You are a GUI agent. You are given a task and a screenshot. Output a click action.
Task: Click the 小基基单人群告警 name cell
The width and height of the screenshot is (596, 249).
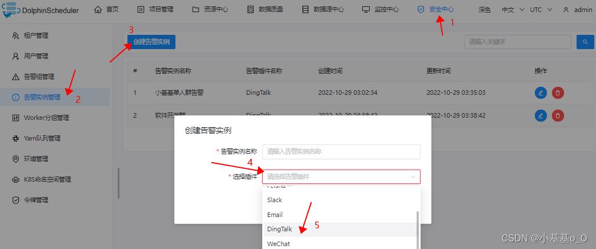(179, 93)
